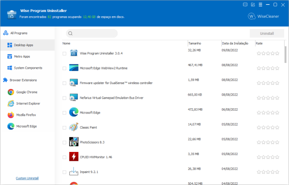
Task: Switch to Metro Apps
Action: tap(27, 56)
